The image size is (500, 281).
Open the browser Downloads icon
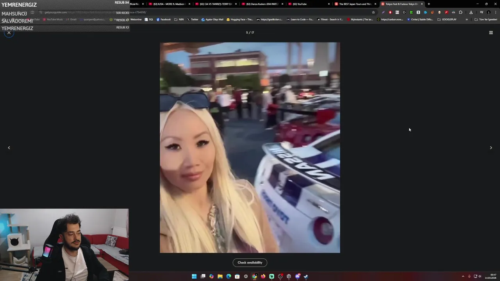(x=471, y=12)
